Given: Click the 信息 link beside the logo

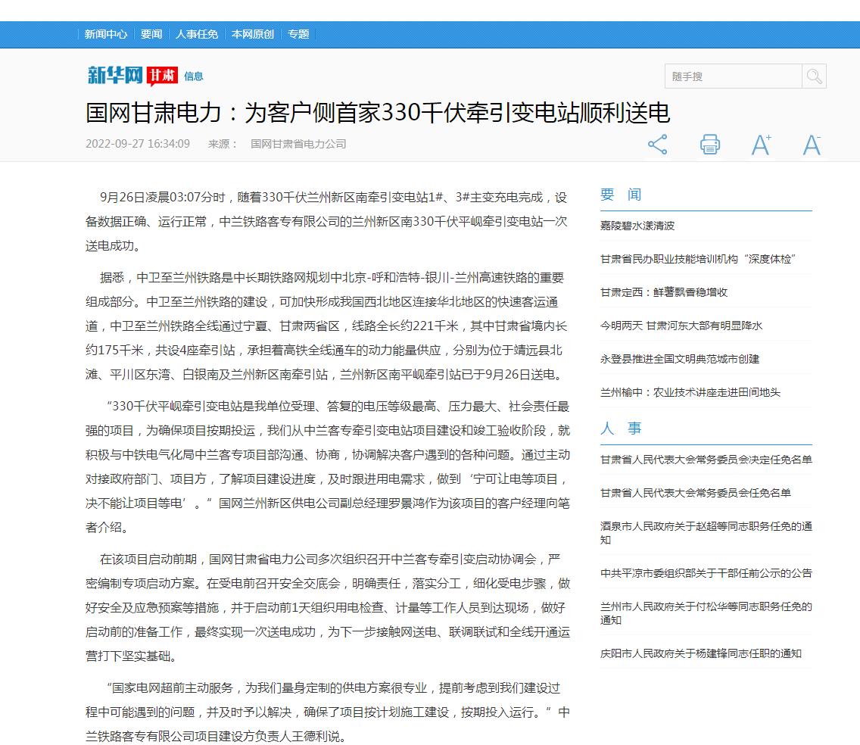Looking at the screenshot, I should point(194,76).
